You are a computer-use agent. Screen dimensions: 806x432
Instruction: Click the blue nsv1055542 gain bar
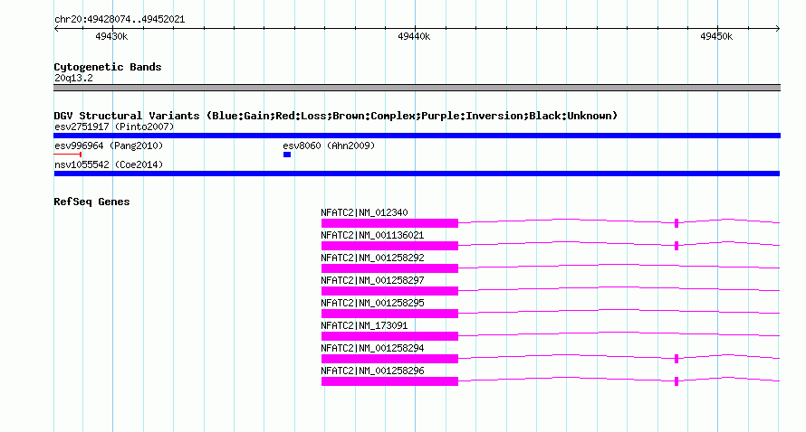coord(417,174)
